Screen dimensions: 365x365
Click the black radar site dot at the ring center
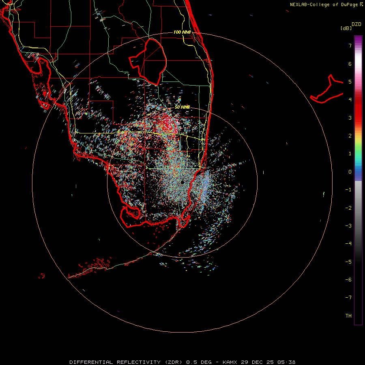tap(182, 182)
